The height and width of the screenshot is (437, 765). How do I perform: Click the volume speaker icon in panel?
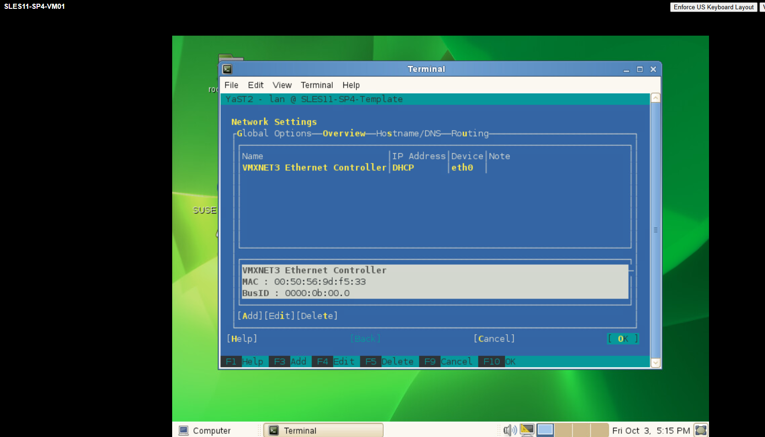pyautogui.click(x=510, y=430)
